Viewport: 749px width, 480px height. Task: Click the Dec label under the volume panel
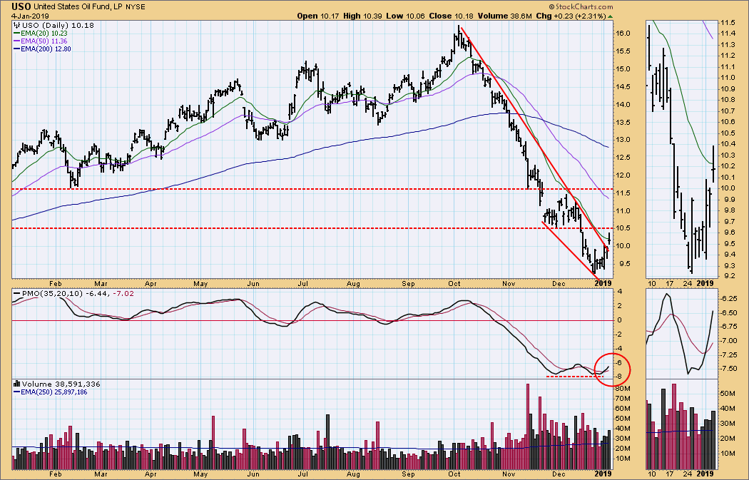559,474
